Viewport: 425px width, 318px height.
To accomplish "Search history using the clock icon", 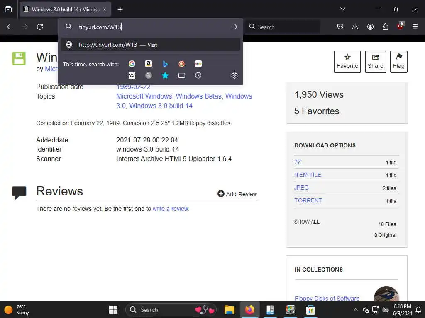I will [198, 75].
